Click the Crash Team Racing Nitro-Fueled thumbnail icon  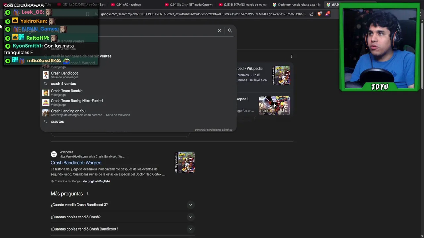(46, 103)
